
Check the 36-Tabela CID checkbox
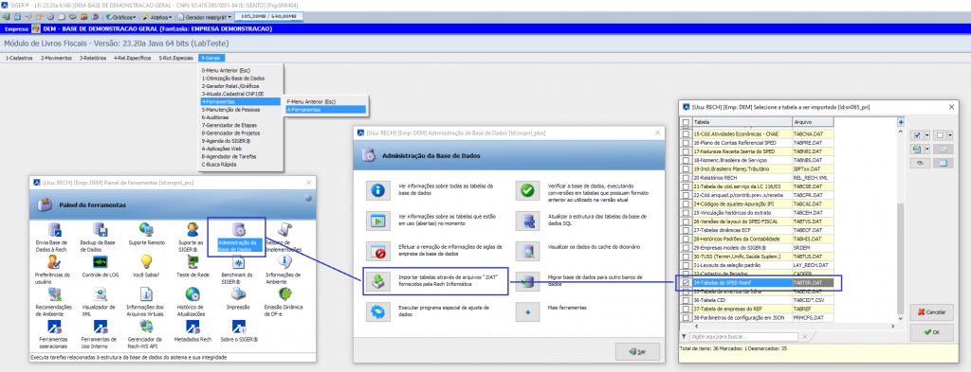686,300
